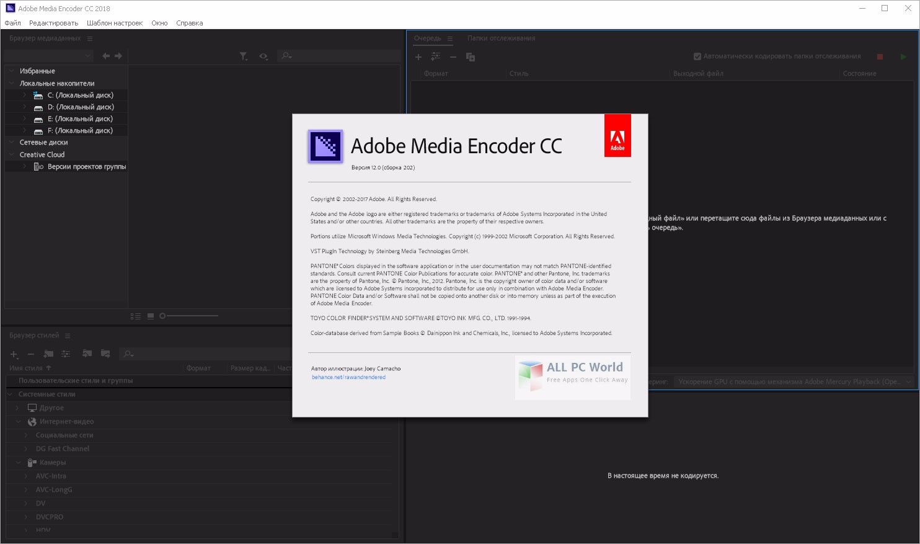Open the Окно menu

coord(159,23)
